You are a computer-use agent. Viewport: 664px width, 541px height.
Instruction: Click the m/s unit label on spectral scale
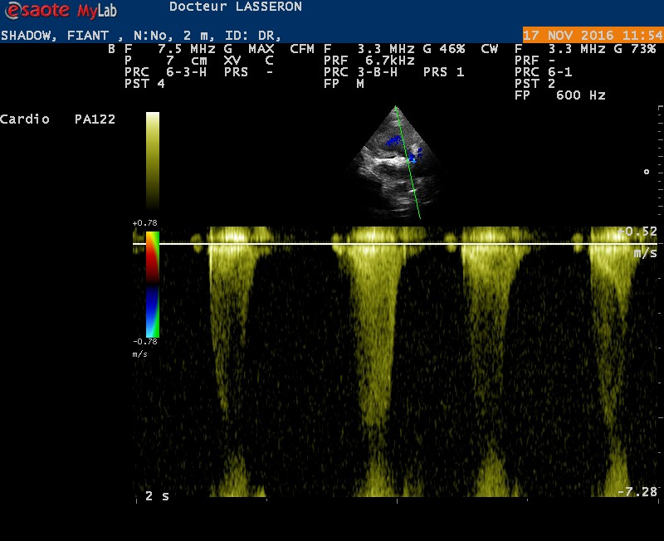[x=645, y=254]
